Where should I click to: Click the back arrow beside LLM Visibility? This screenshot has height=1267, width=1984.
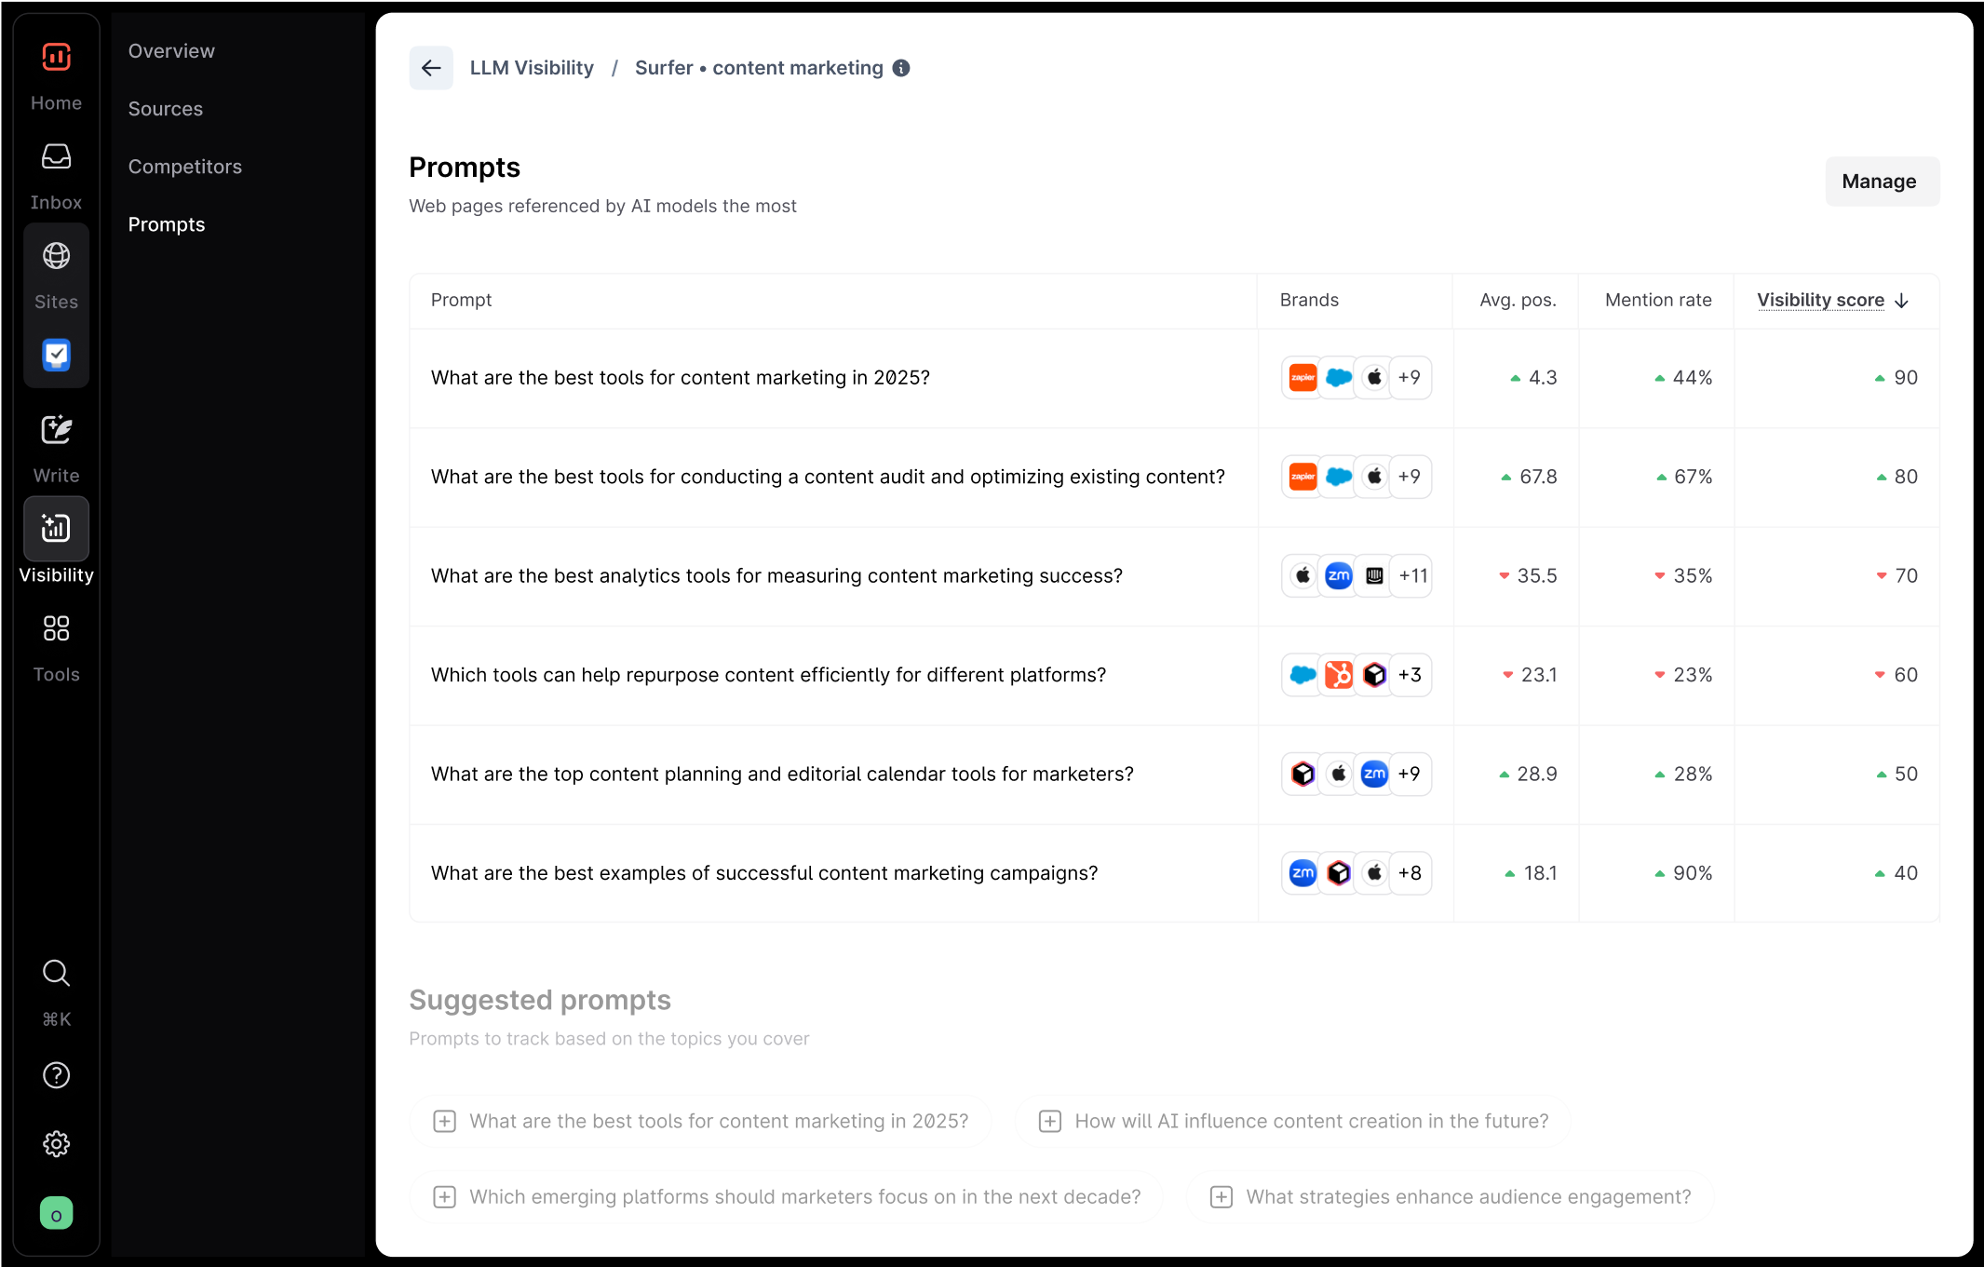coord(431,67)
